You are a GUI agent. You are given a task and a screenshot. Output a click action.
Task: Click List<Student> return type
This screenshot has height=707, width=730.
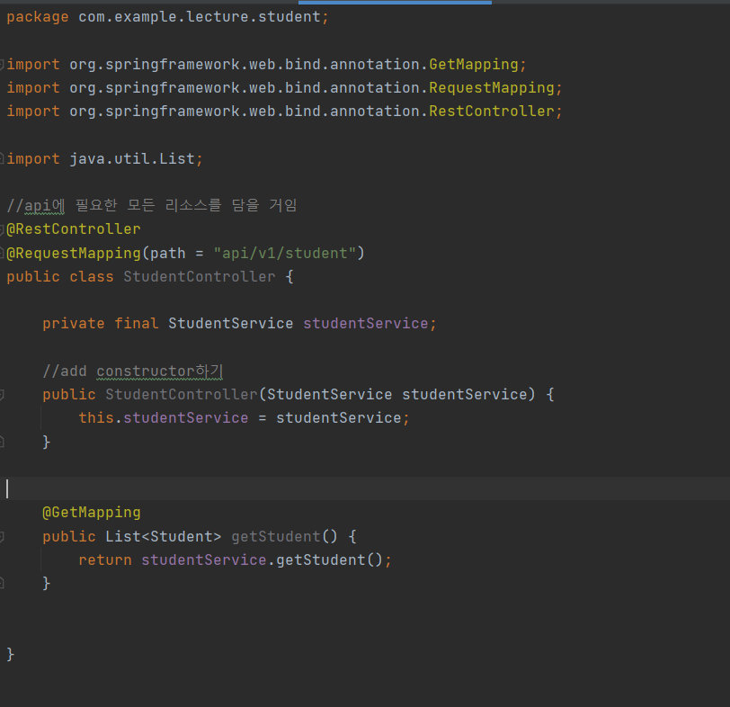[x=164, y=536]
